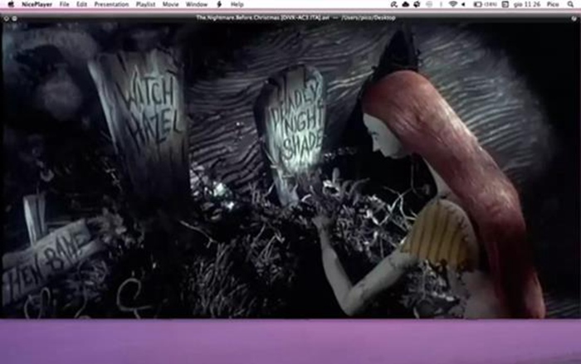Viewport: 581px width, 364px height.
Task: Click the movie video frame
Action: point(290,170)
